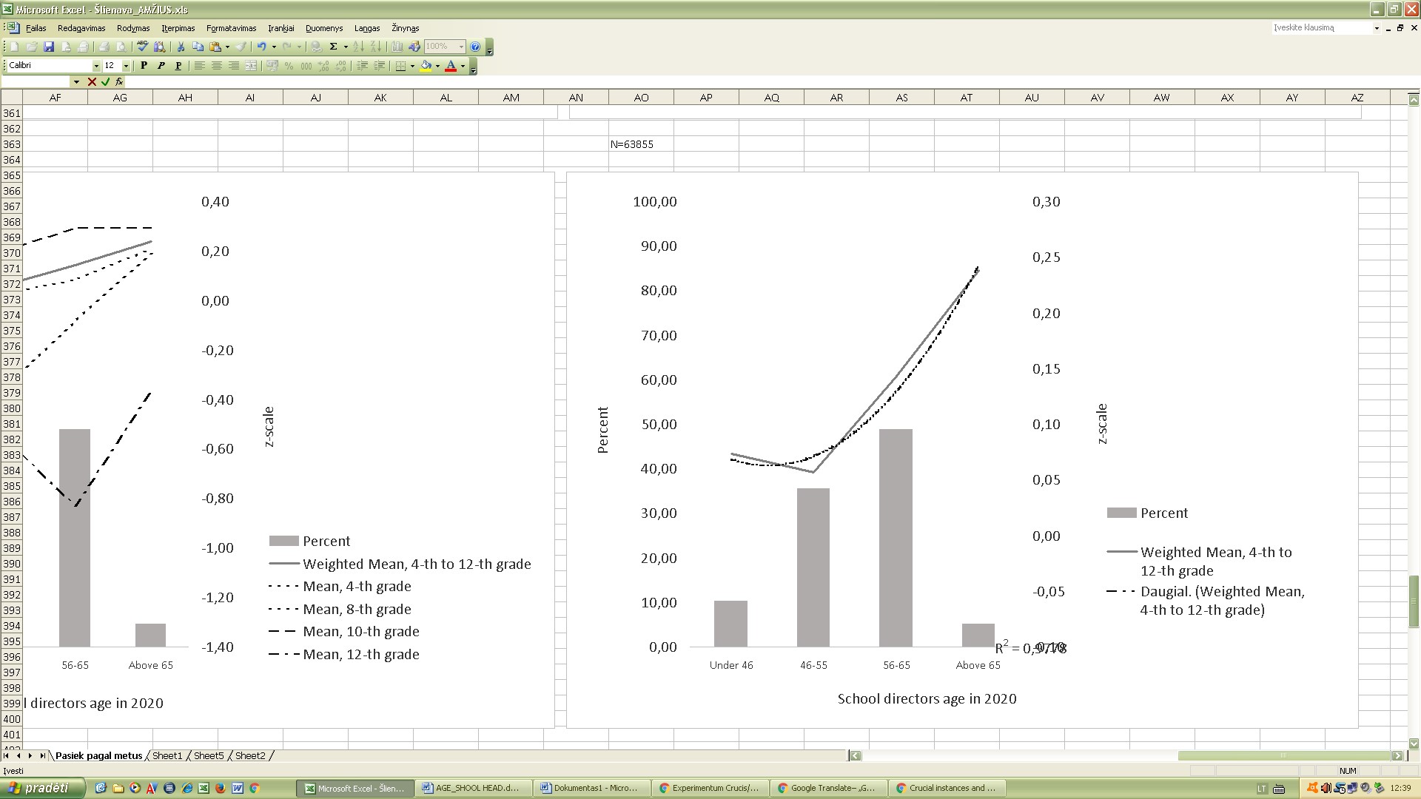Open the Rodymas menu
This screenshot has width=1421, height=799.
pyautogui.click(x=133, y=28)
